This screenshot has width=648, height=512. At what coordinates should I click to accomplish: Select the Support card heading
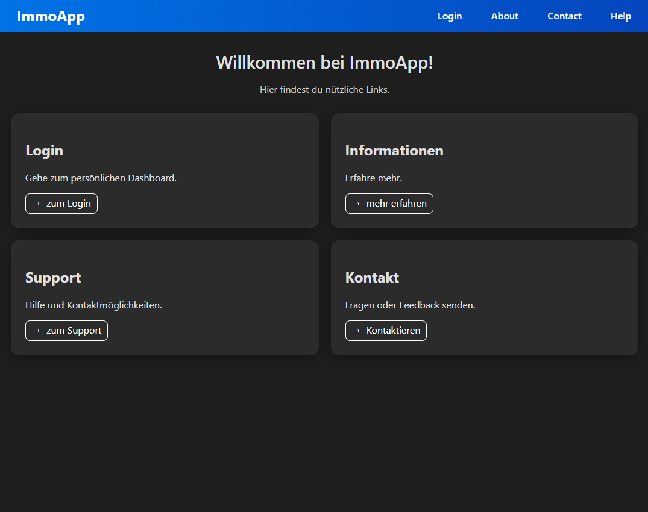(x=53, y=278)
